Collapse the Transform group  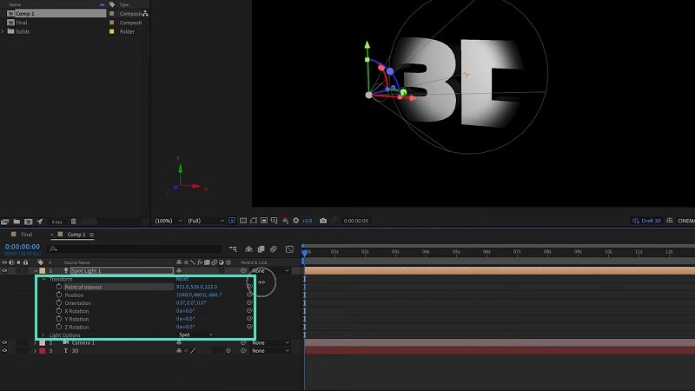[x=44, y=279]
